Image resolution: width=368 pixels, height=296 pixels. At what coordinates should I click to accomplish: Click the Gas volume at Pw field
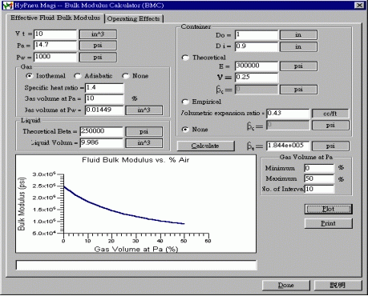click(x=104, y=110)
